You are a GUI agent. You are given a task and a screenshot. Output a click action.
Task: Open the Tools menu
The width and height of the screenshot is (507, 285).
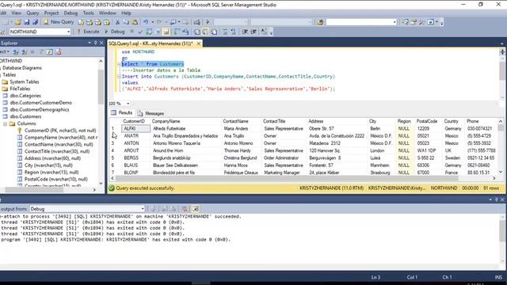tap(88, 13)
